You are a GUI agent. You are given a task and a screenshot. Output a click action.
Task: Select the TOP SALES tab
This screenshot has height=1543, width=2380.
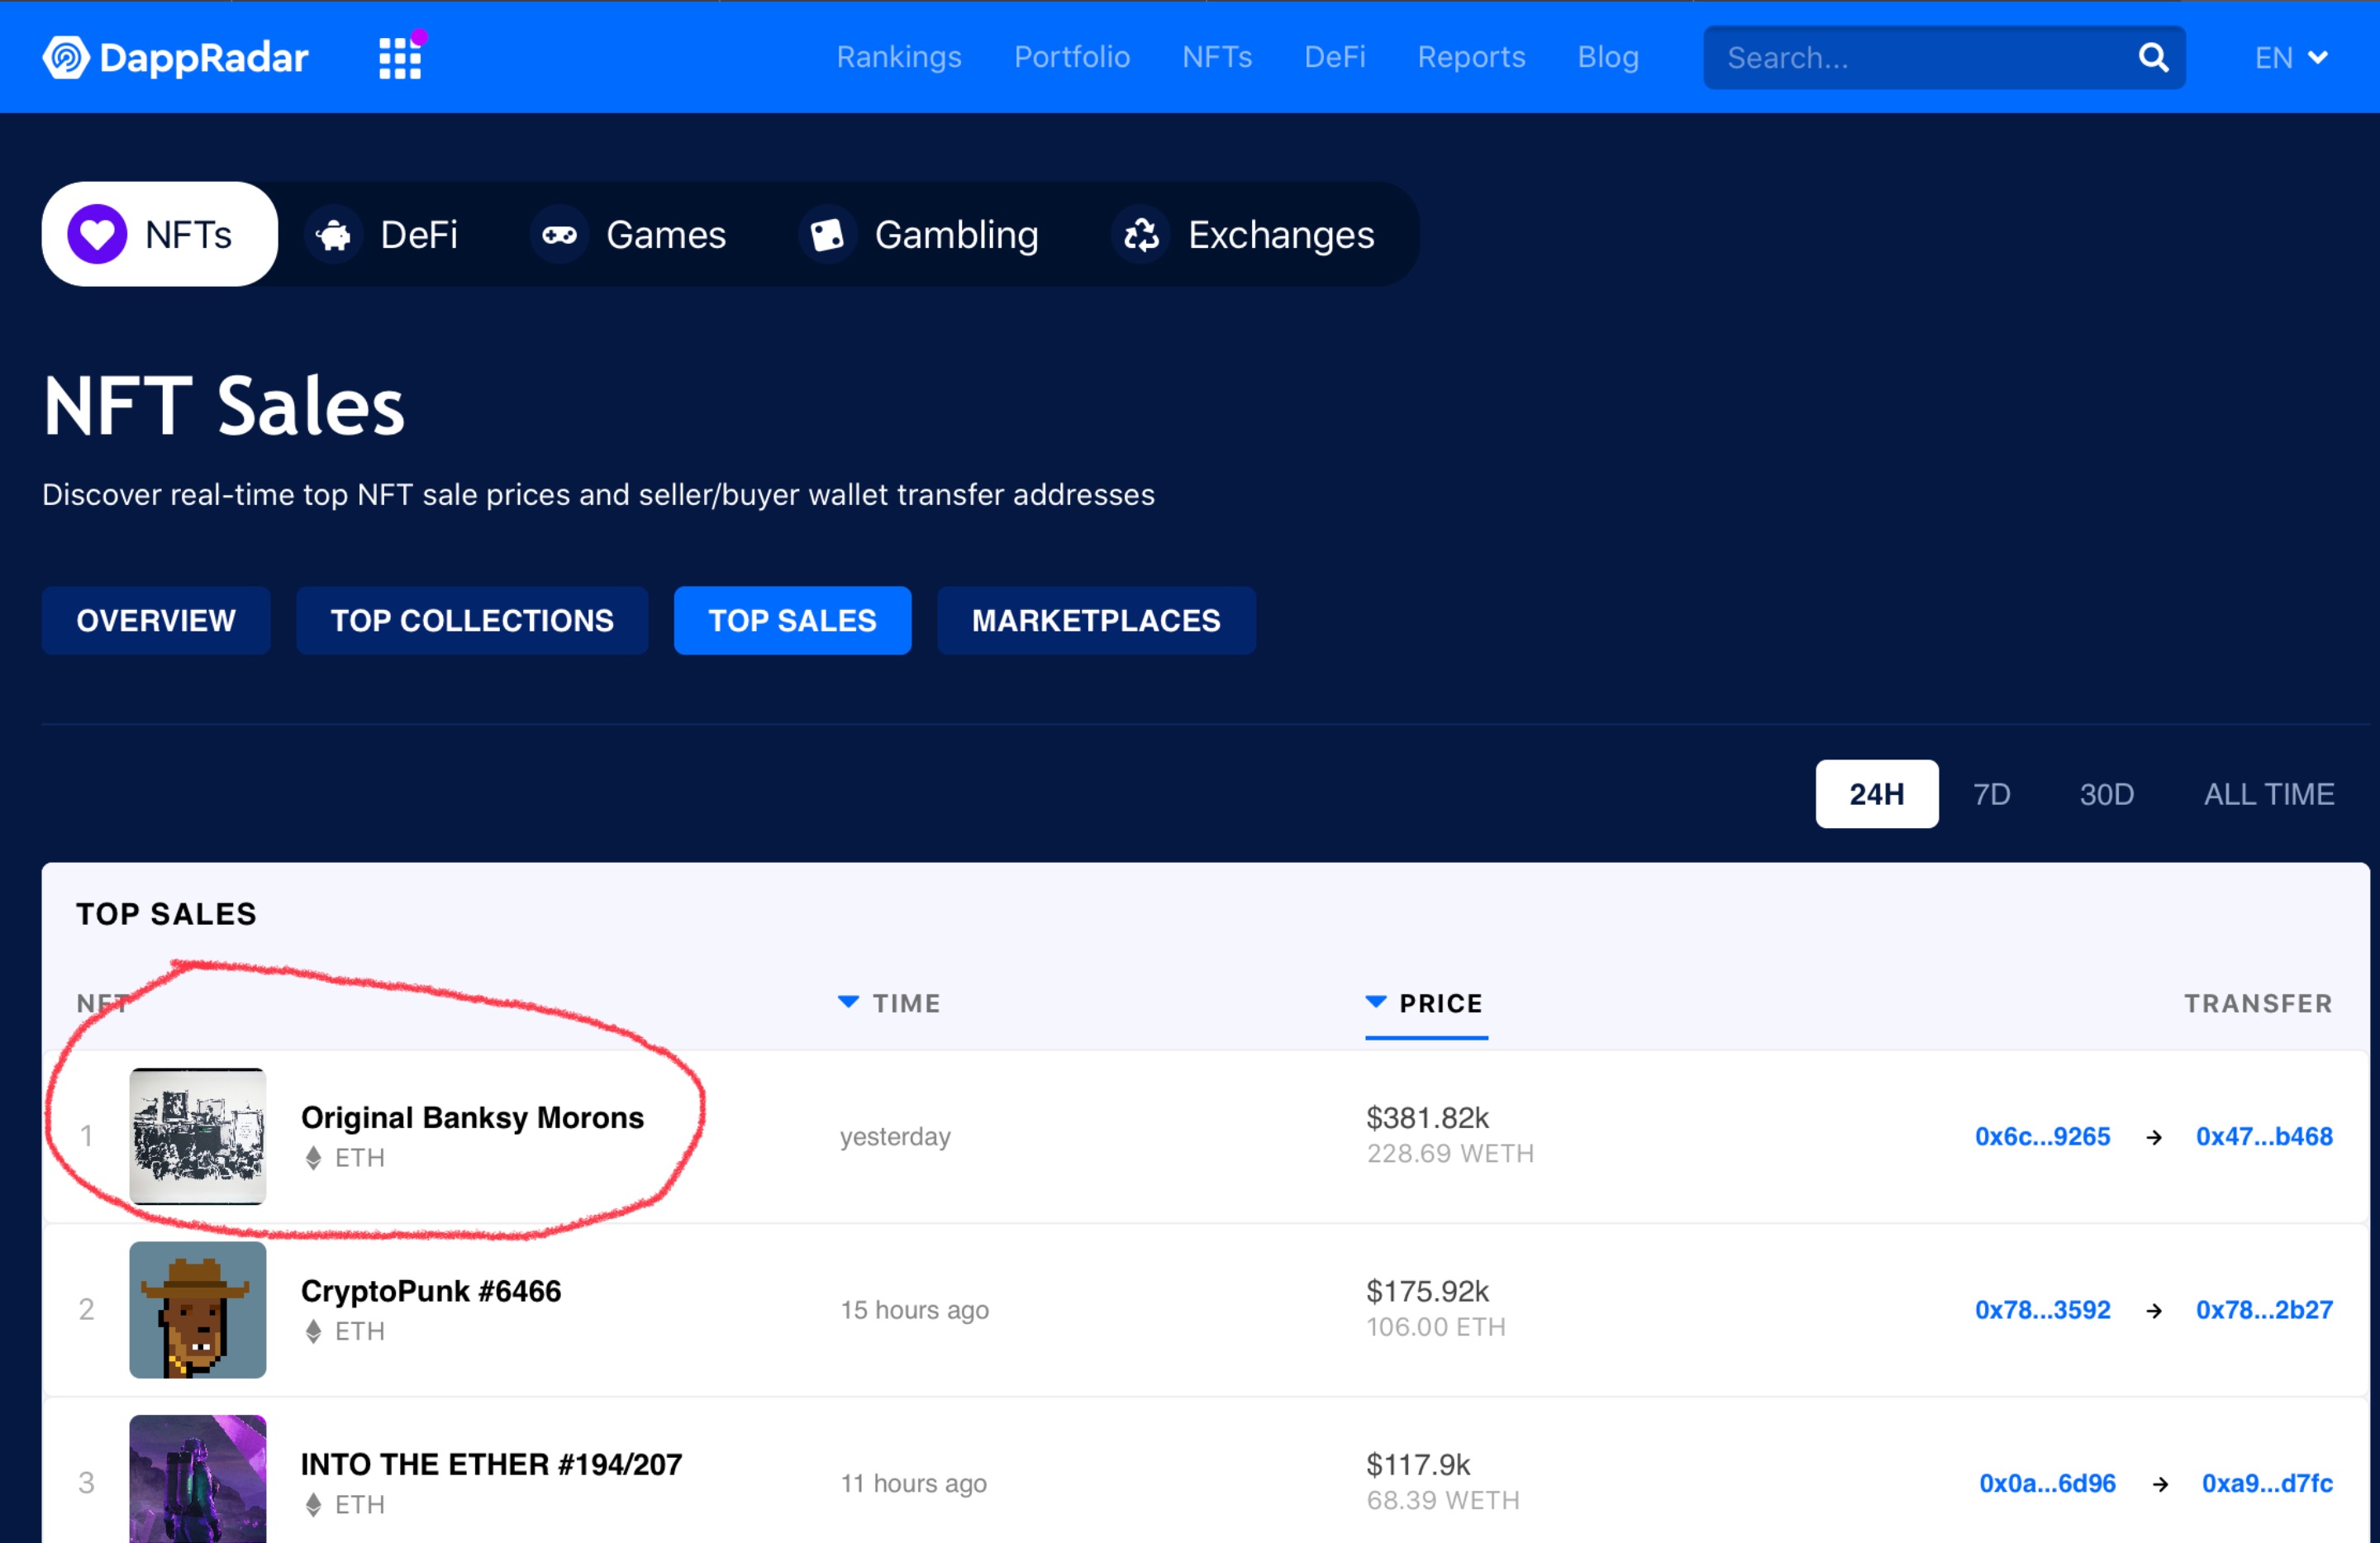792,620
